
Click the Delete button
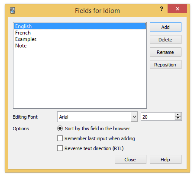pos(165,40)
